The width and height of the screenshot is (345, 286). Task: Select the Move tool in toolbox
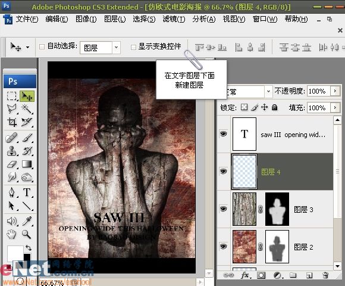point(27,96)
